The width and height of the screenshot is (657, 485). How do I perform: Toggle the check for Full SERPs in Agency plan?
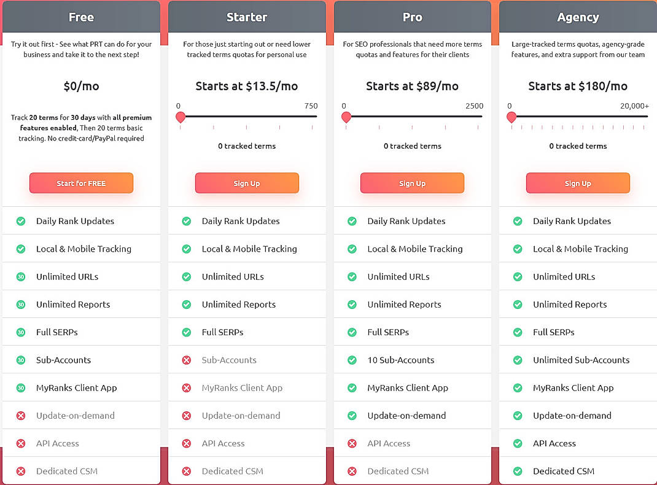coord(517,332)
